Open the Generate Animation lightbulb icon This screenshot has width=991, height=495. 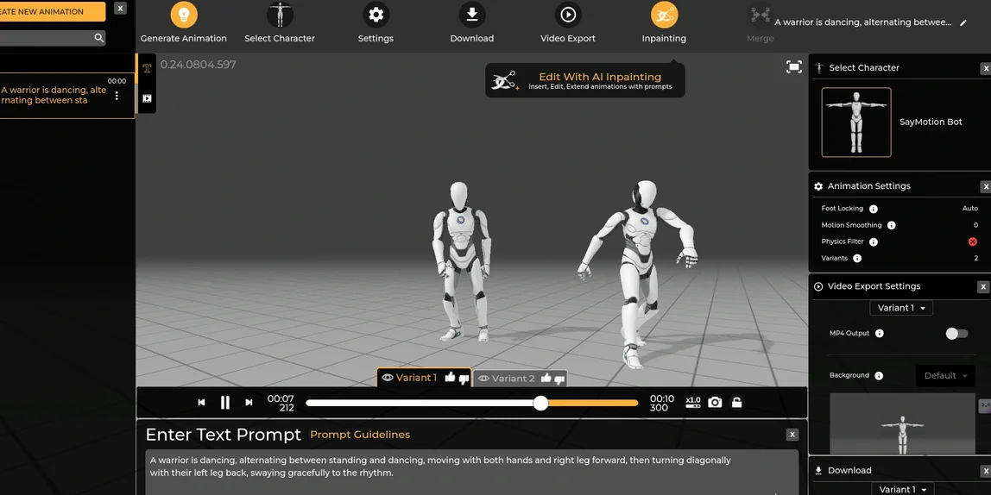pyautogui.click(x=184, y=15)
